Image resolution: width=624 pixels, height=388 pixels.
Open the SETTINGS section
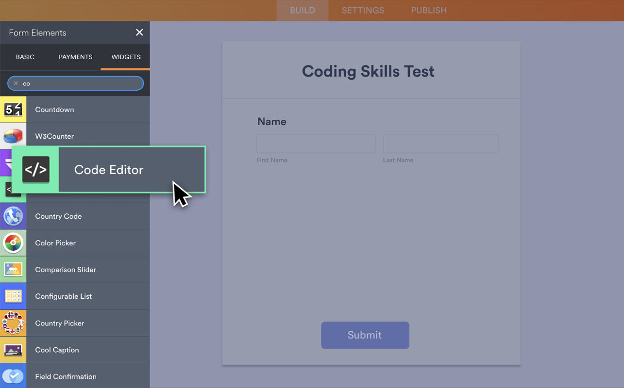point(363,10)
